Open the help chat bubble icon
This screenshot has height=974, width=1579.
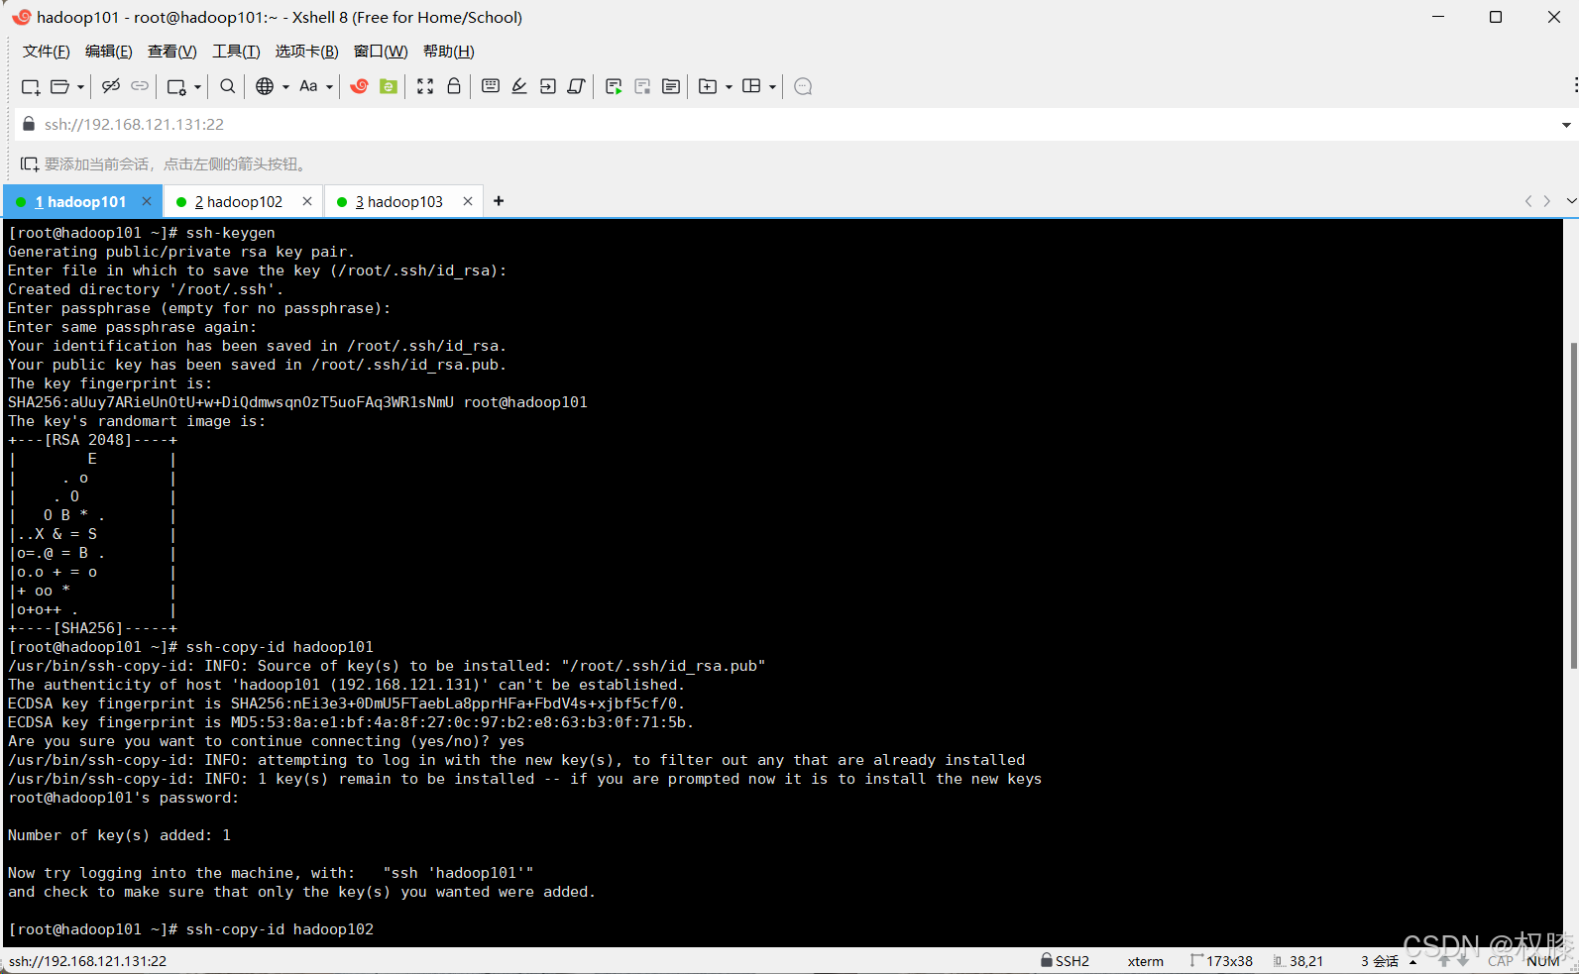(804, 86)
